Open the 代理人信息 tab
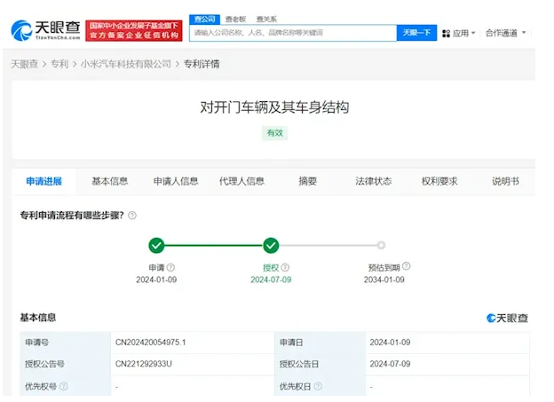The width and height of the screenshot is (554, 402). point(242,182)
